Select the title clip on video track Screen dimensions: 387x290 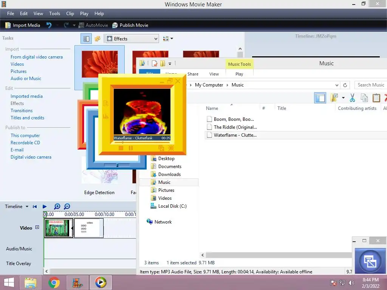[88, 228]
